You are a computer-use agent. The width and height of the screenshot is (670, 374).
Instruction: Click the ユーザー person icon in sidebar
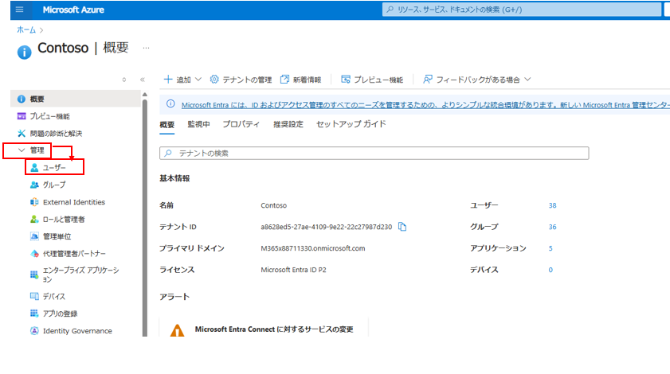coord(34,168)
